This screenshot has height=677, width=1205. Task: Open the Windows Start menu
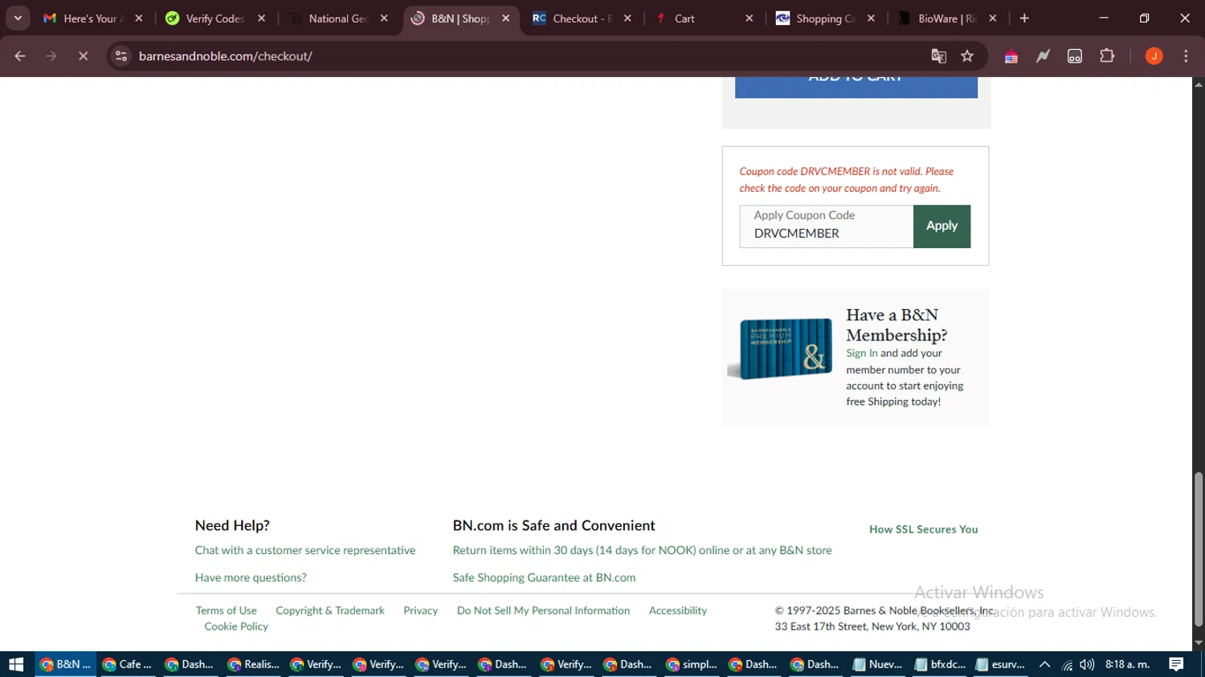[x=16, y=664]
